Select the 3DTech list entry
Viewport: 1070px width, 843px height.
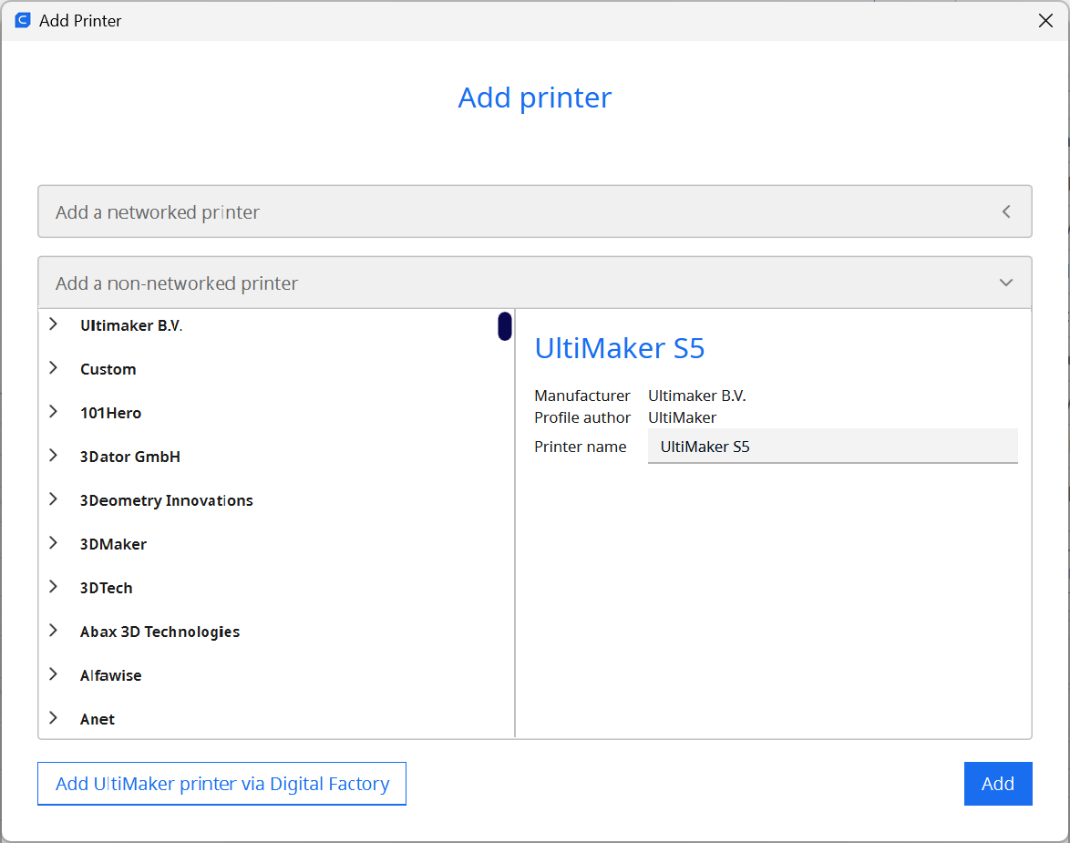pos(106,588)
